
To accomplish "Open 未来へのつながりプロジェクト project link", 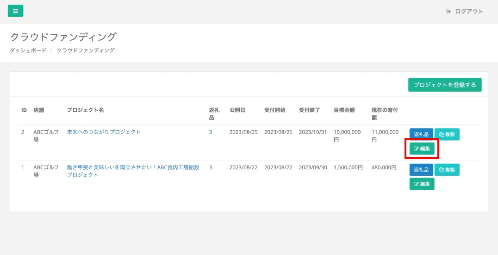I will coord(104,132).
